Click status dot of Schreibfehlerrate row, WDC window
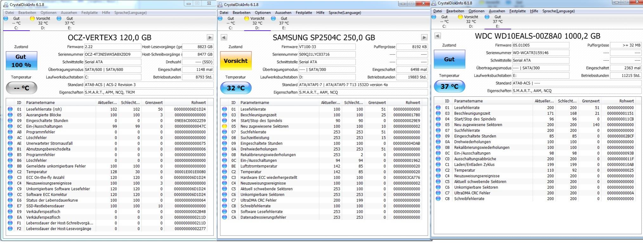 pos(438,198)
